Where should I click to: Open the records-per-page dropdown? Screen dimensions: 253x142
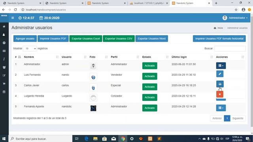[30, 49]
